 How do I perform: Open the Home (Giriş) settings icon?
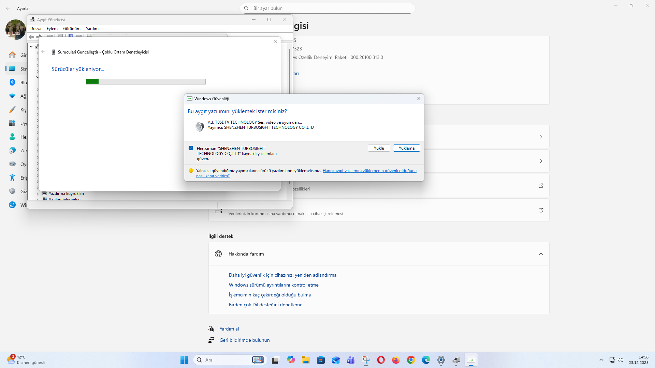pos(12,55)
